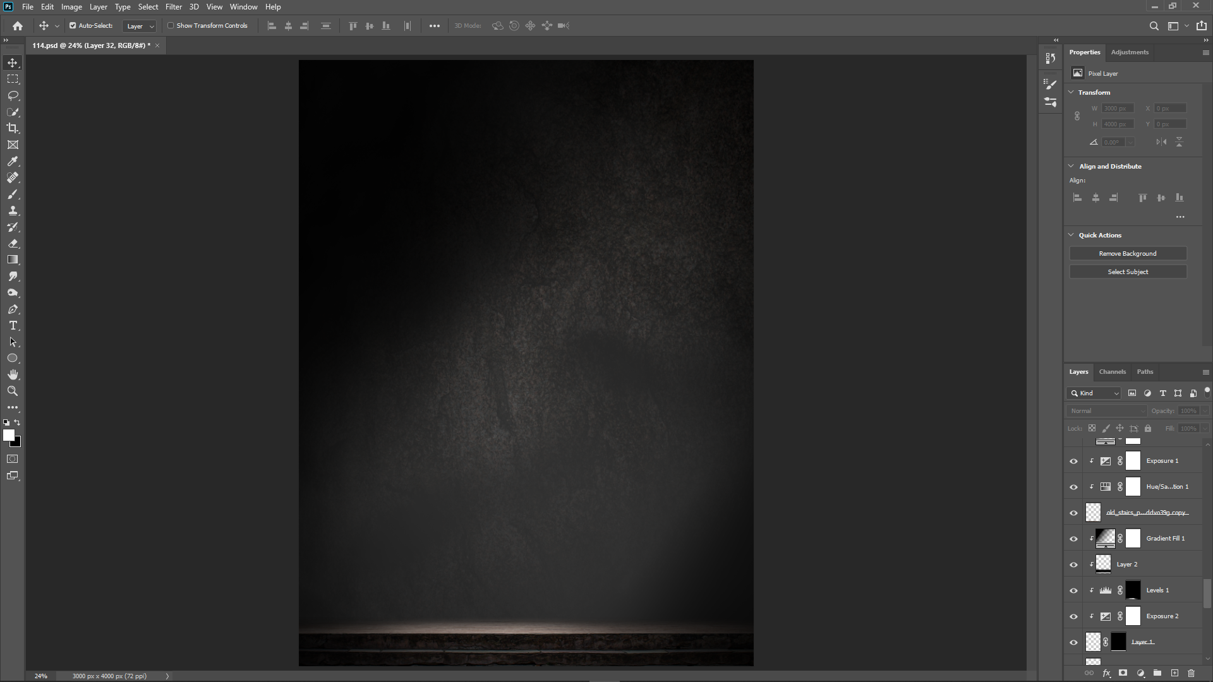Swap foreground and background colors
The image size is (1213, 682).
pos(18,422)
